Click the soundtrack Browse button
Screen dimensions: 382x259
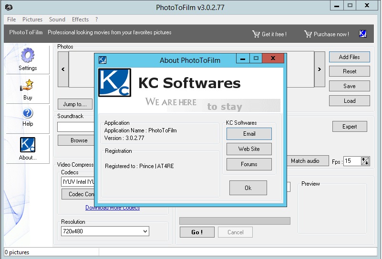(x=76, y=140)
